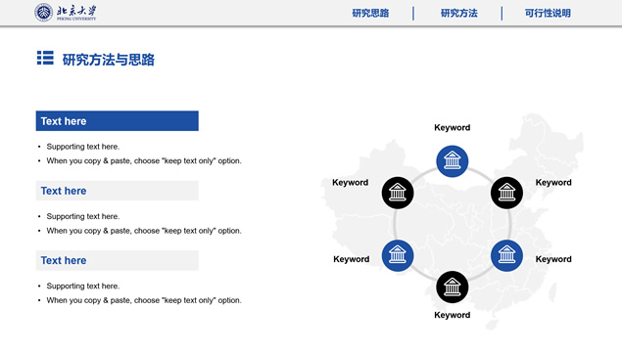Click the upper-right black building icon
The height and width of the screenshot is (353, 622).
(506, 193)
